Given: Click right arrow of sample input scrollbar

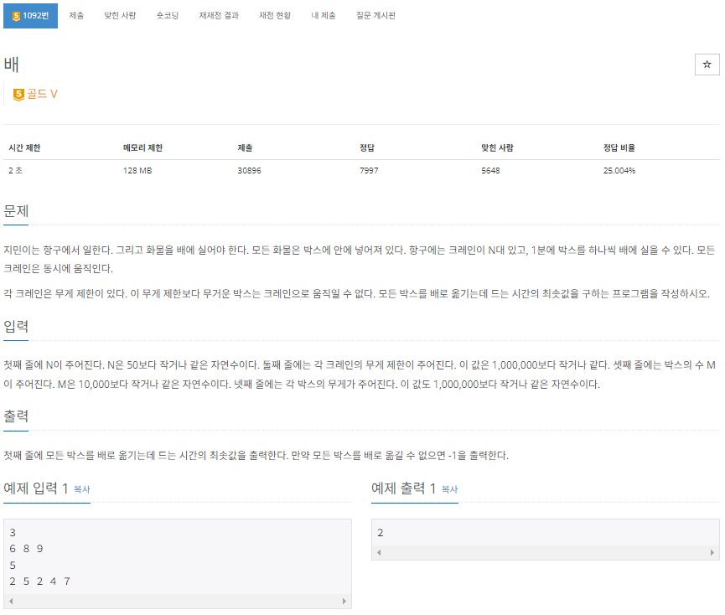Looking at the screenshot, I should coord(344,601).
